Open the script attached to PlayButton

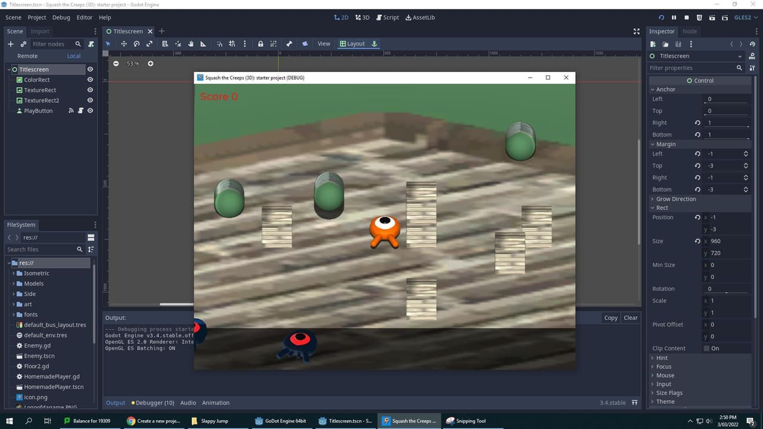(80, 111)
